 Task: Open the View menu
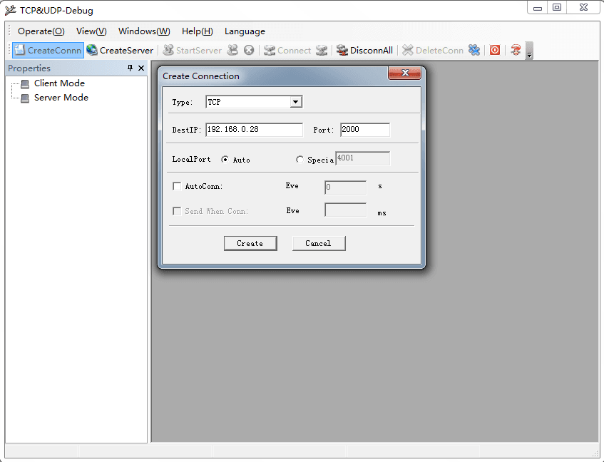[91, 31]
